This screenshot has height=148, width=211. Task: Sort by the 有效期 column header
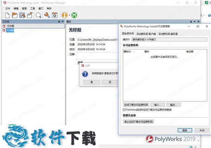[x=190, y=52]
